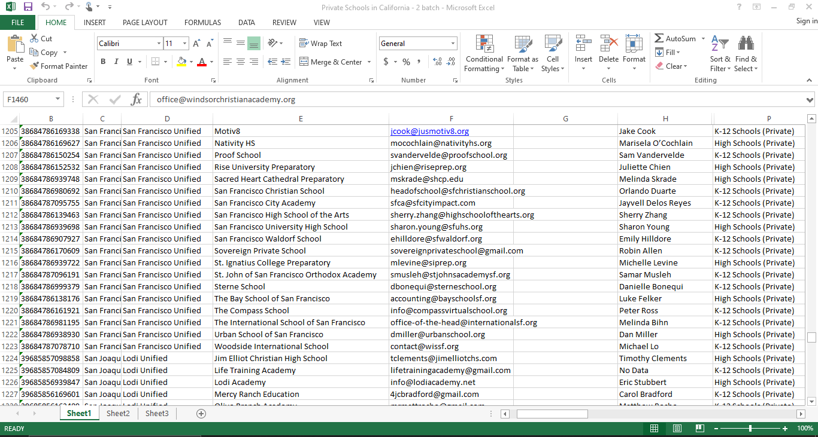The width and height of the screenshot is (818, 437).
Task: Expand the General number format dropdown
Action: [453, 44]
